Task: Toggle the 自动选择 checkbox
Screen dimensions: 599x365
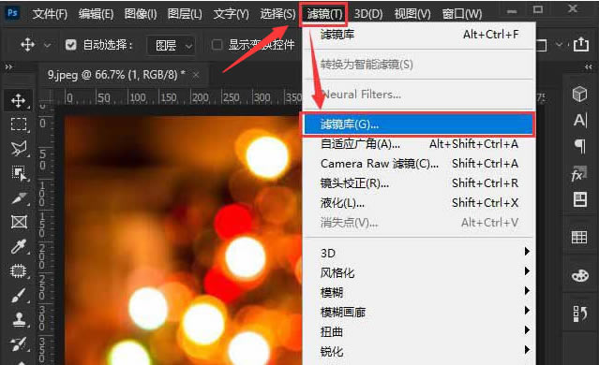Action: pyautogui.click(x=70, y=45)
